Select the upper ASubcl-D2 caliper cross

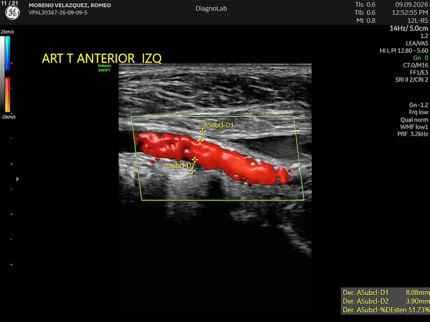(x=200, y=141)
